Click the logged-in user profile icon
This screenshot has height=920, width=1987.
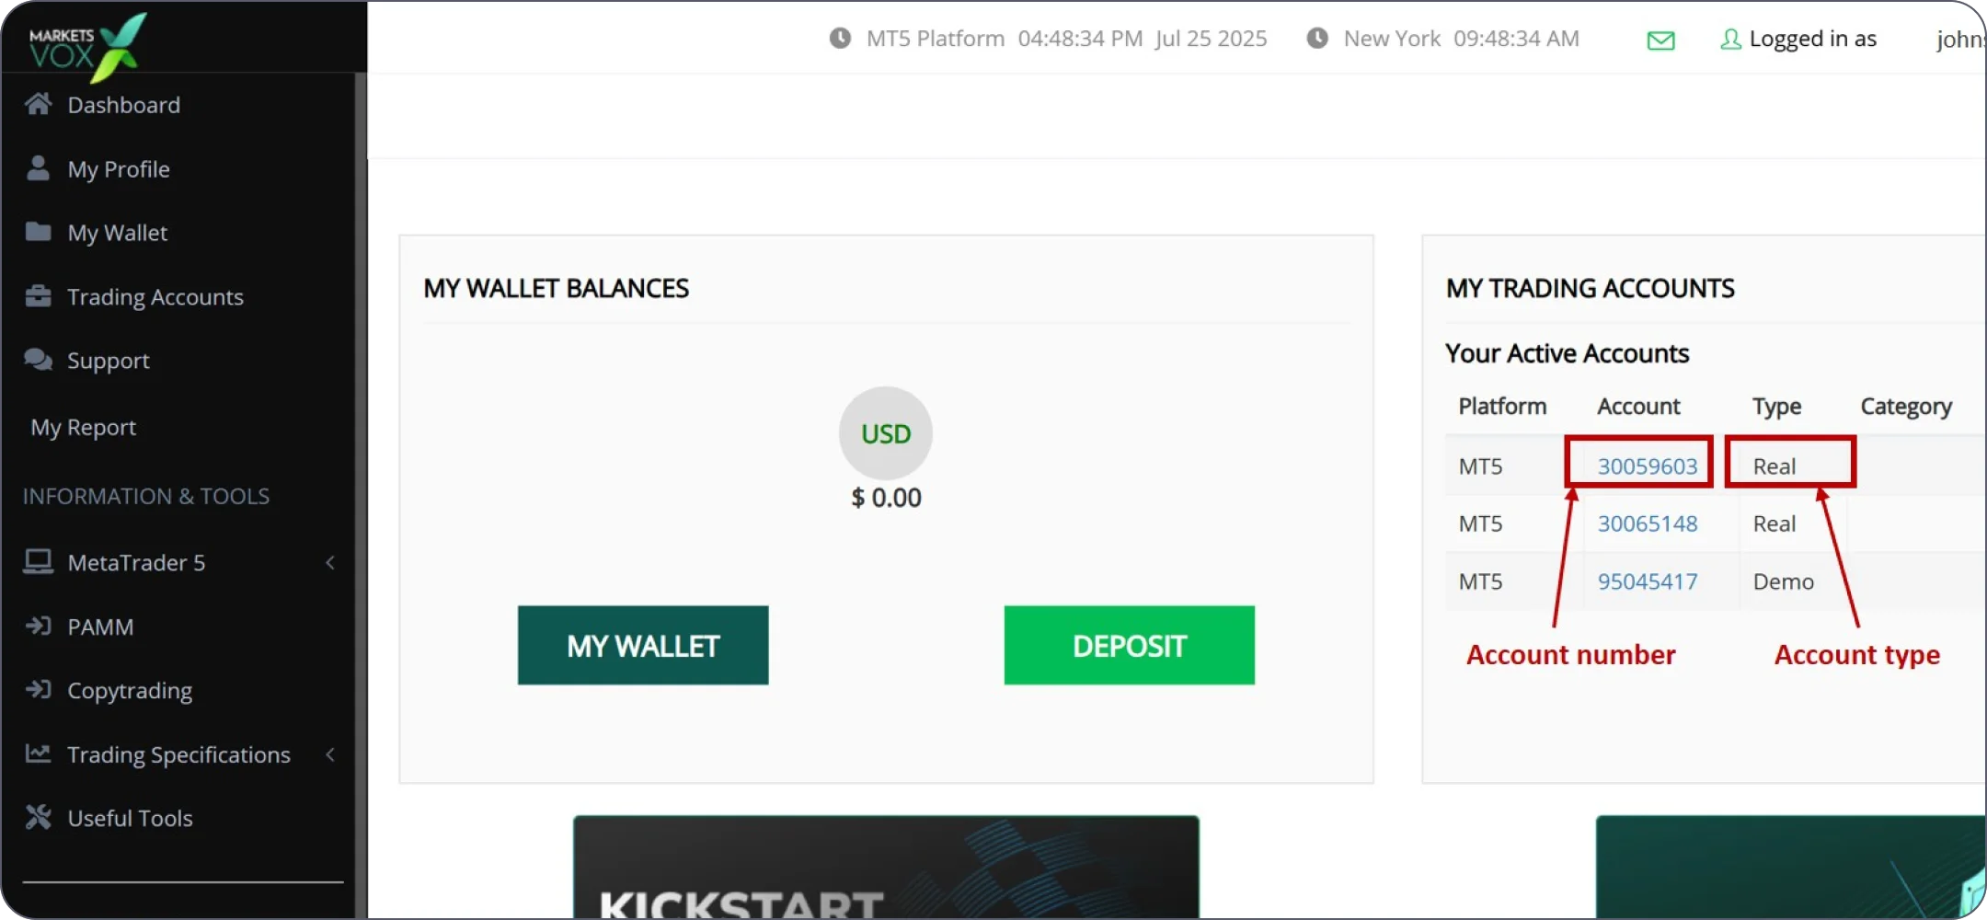(x=1730, y=40)
